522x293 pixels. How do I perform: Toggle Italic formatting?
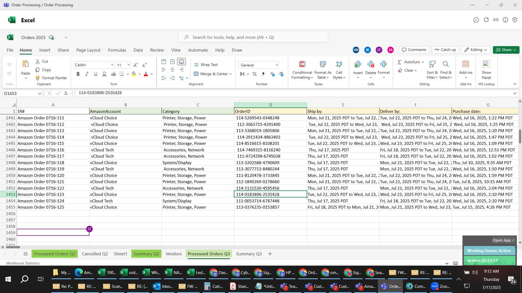[x=87, y=74]
